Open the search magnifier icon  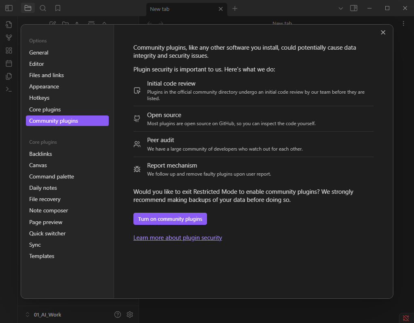click(43, 8)
